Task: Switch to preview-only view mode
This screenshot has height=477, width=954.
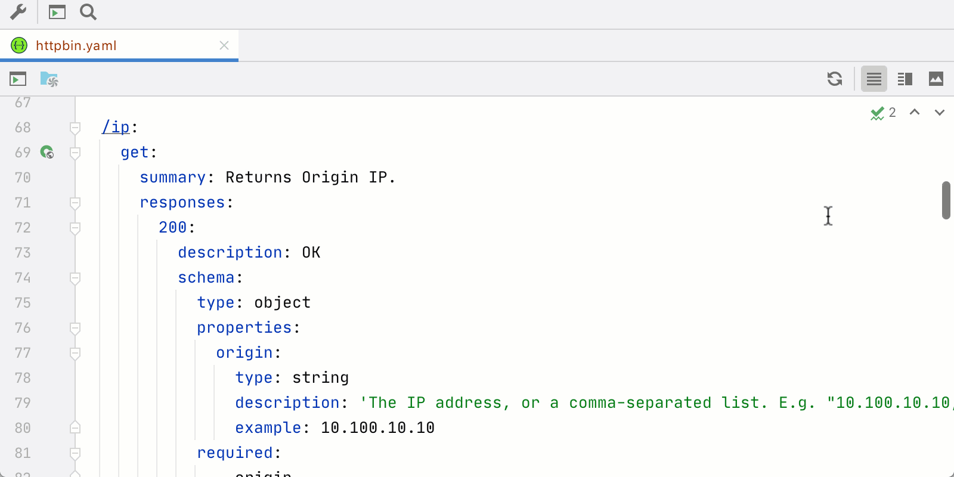Action: pos(936,79)
